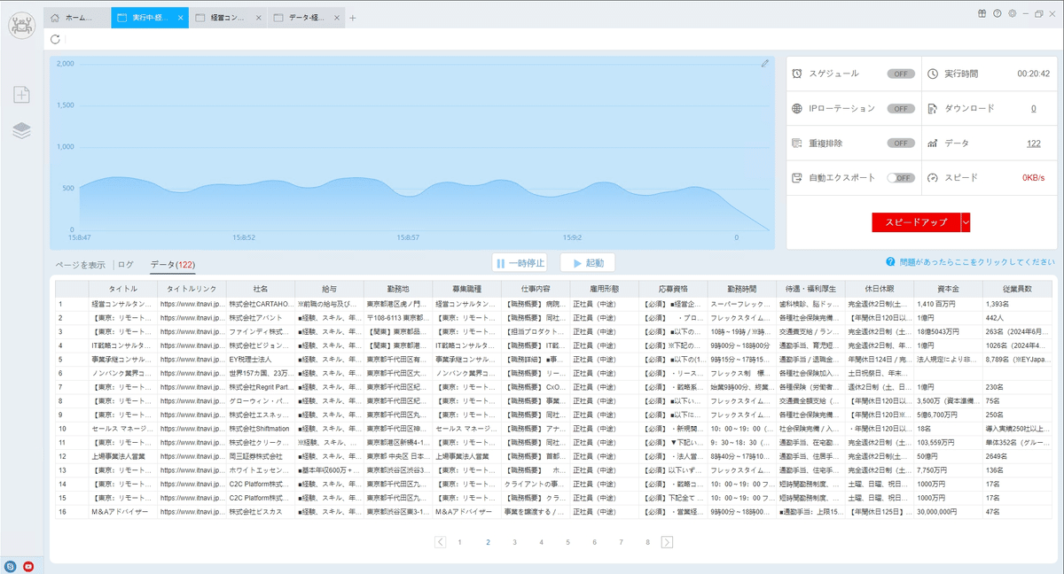Click cell M&Aアドバイザー title in row 16
Screen dimensions: 1064x574
pos(122,512)
